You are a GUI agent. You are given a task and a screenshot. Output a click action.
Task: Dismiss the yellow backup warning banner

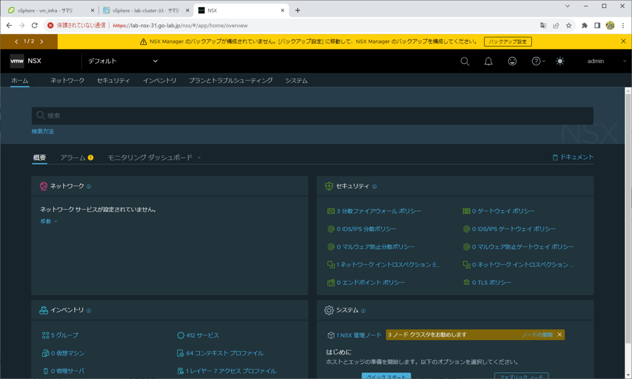(624, 41)
